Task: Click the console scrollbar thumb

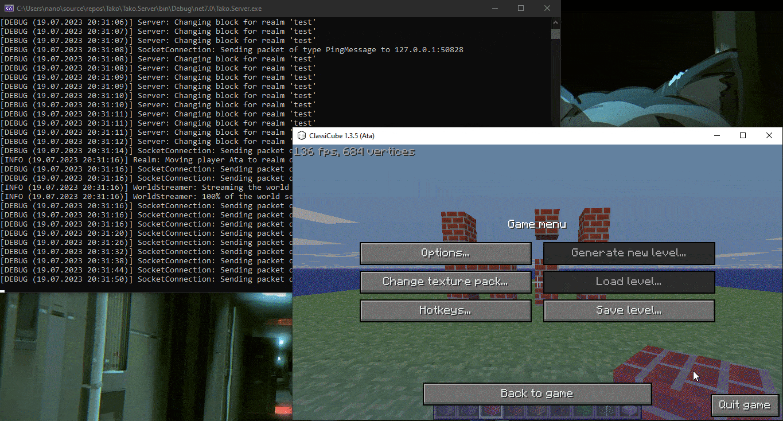Action: (x=555, y=33)
